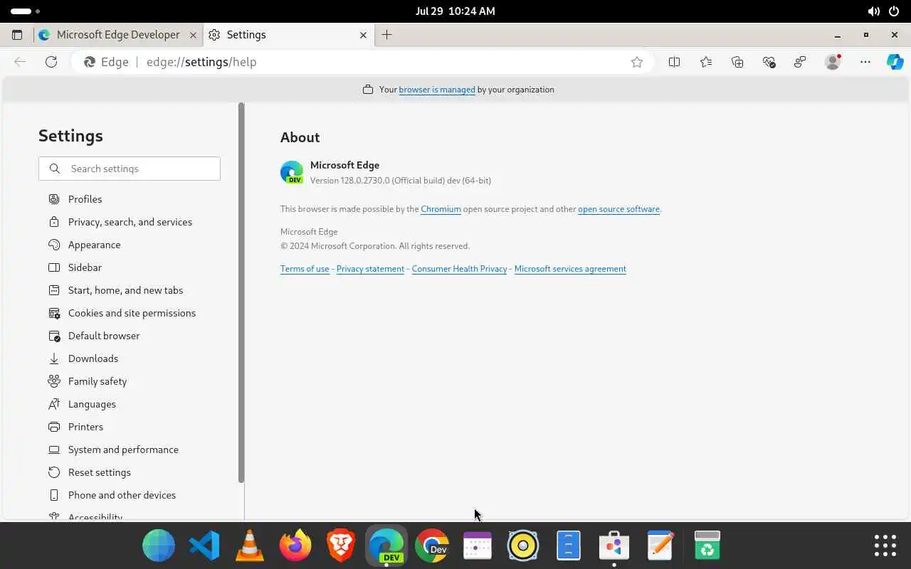The height and width of the screenshot is (569, 911).
Task: Click Edge Dev icon in dock
Action: pos(386,546)
